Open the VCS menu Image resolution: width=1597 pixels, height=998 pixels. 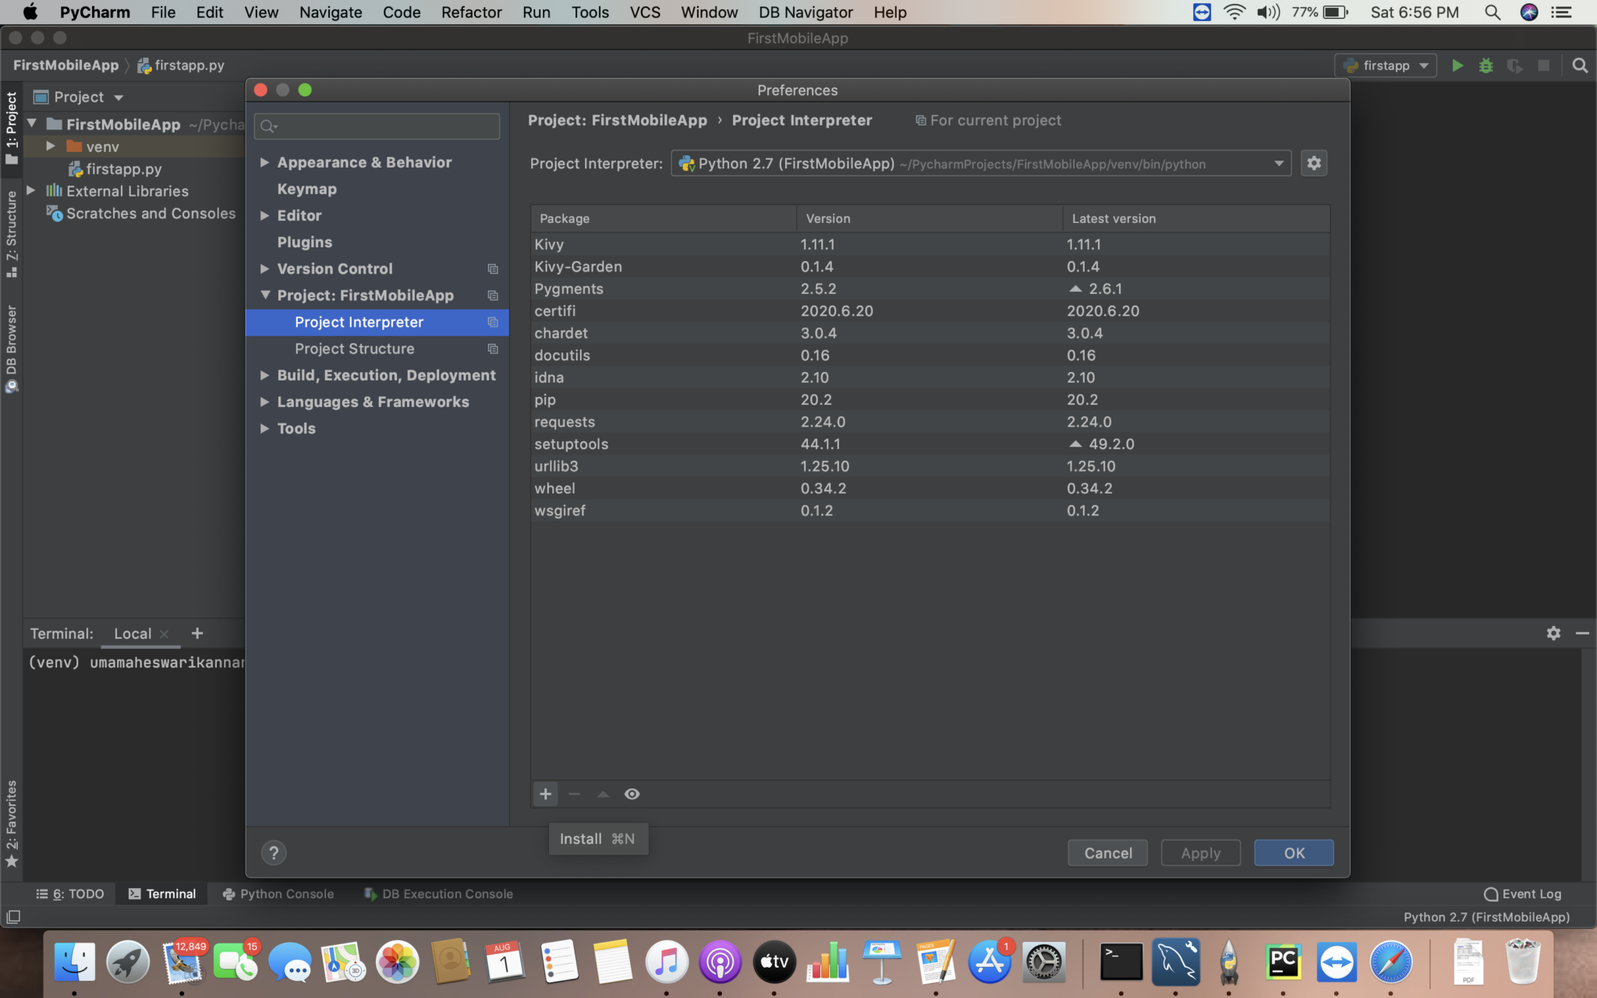click(645, 12)
